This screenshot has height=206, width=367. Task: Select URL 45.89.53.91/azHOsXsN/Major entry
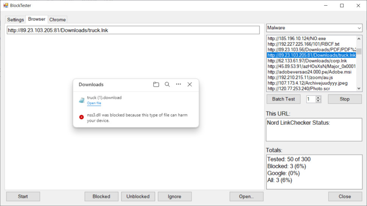click(x=311, y=67)
